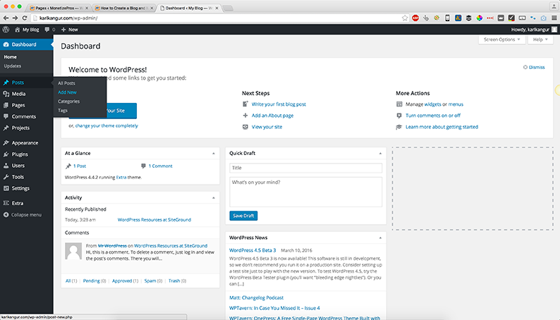Open Media library icon in sidebar
560x320 pixels.
coord(6,94)
